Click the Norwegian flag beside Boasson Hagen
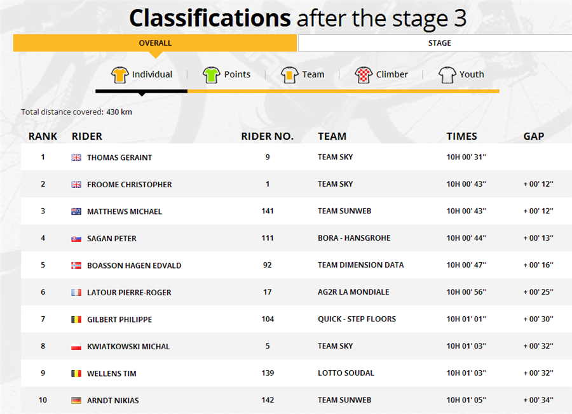Viewport: 572px width, 414px height. tap(76, 265)
